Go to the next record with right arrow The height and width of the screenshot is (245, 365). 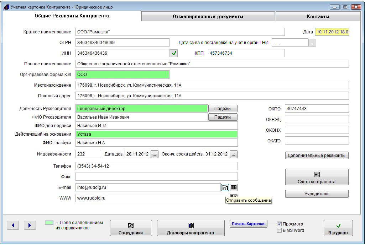coord(30,225)
